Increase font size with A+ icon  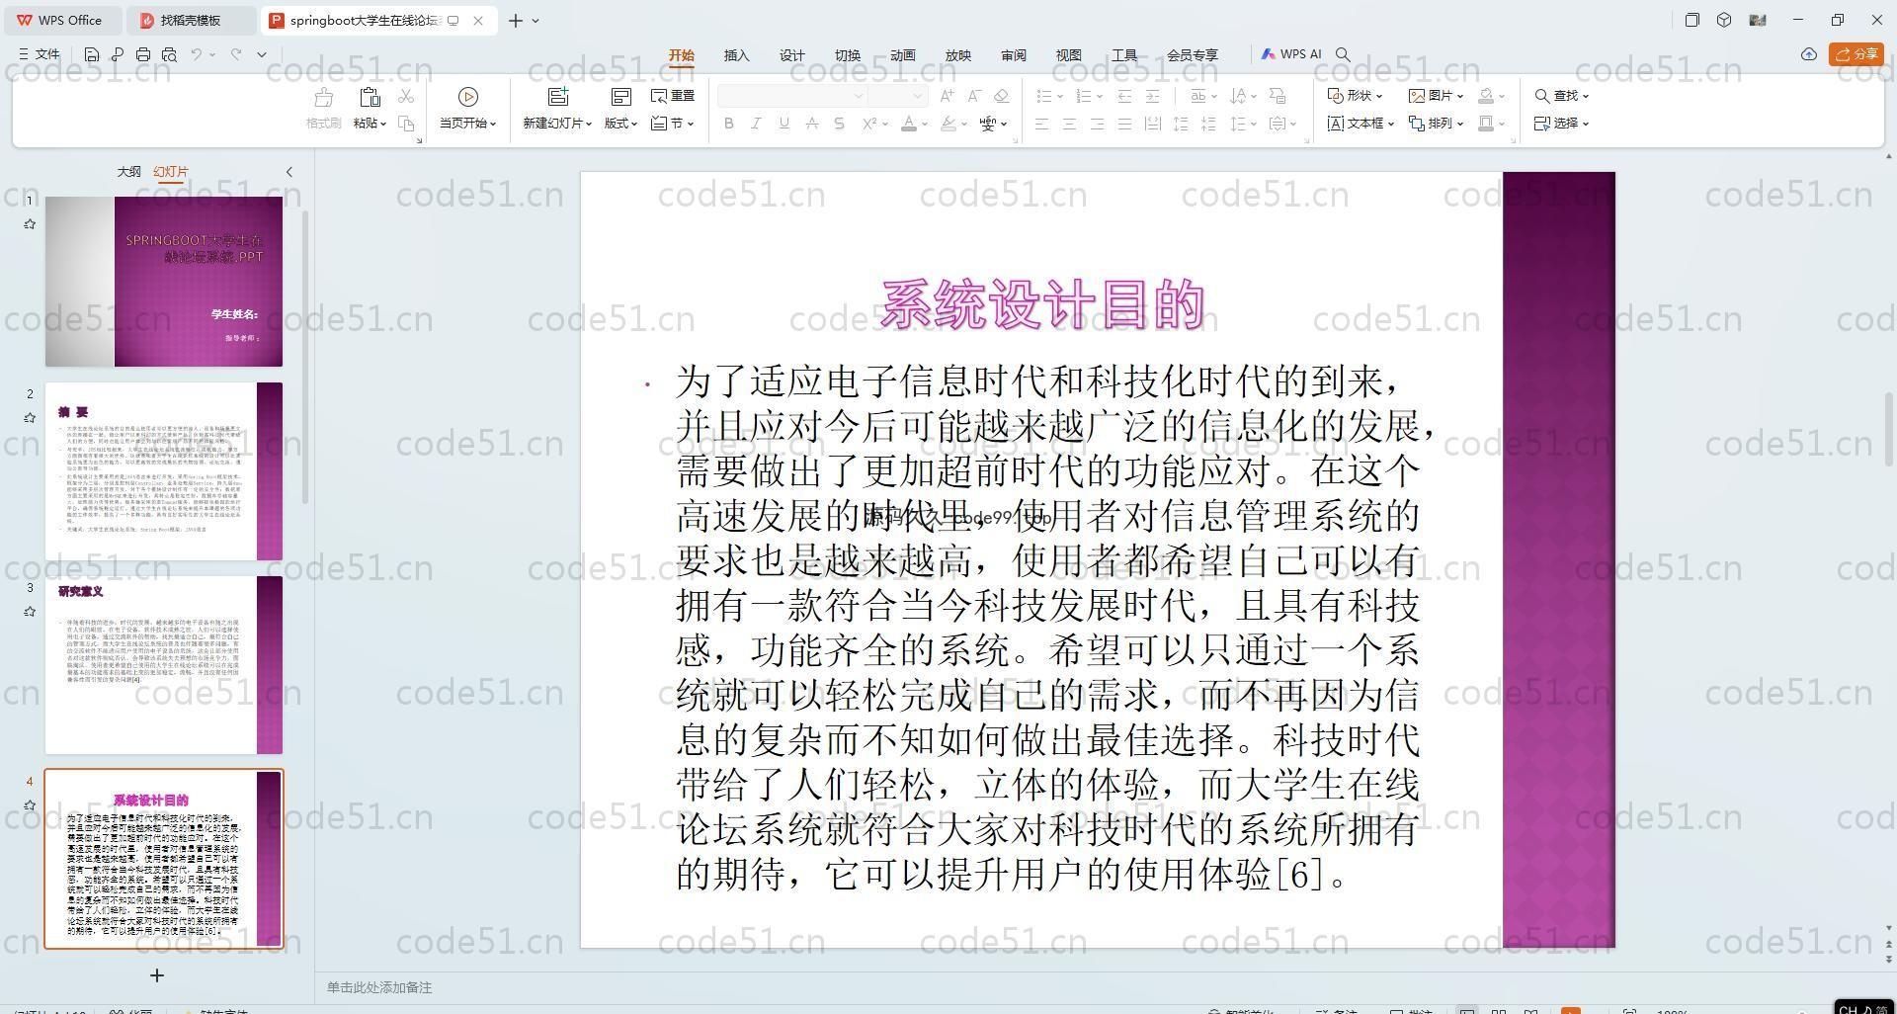pos(947,96)
